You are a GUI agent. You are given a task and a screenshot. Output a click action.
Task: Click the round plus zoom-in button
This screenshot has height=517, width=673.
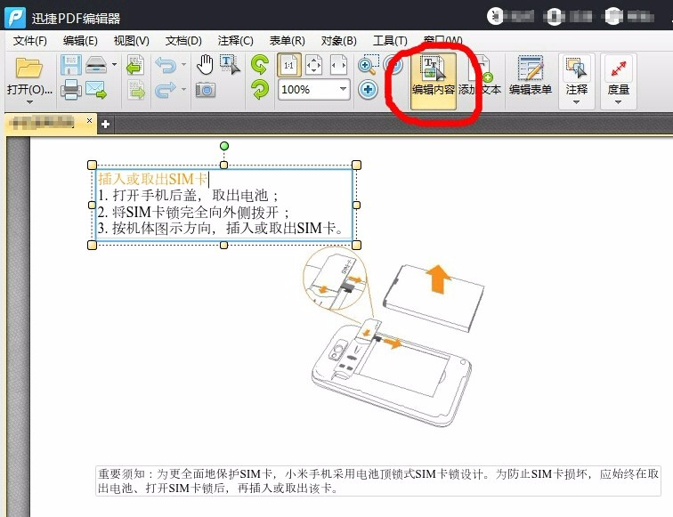point(368,90)
